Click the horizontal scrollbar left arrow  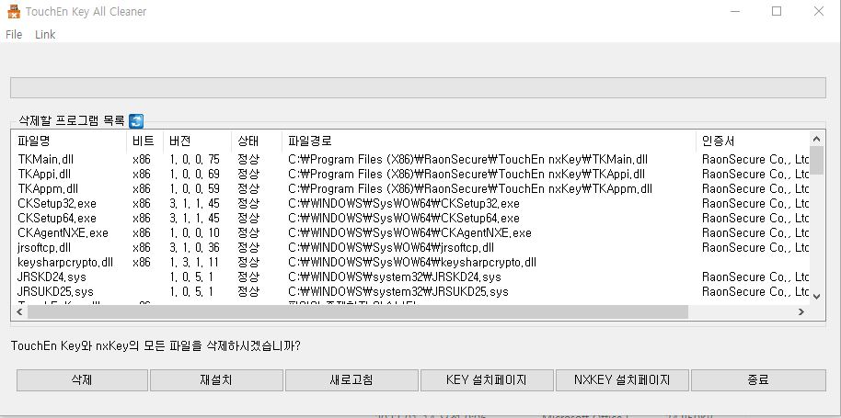click(x=19, y=312)
